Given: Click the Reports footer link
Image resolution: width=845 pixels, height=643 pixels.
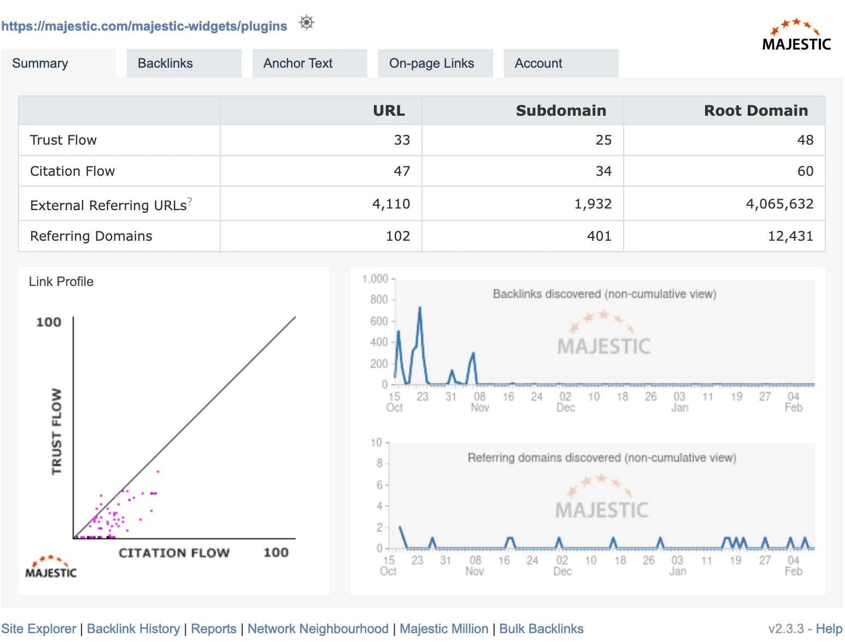Looking at the screenshot, I should 214,629.
